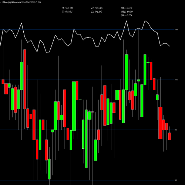Click the OL: 0.74 reading
The image size is (185, 185).
(x=127, y=16)
